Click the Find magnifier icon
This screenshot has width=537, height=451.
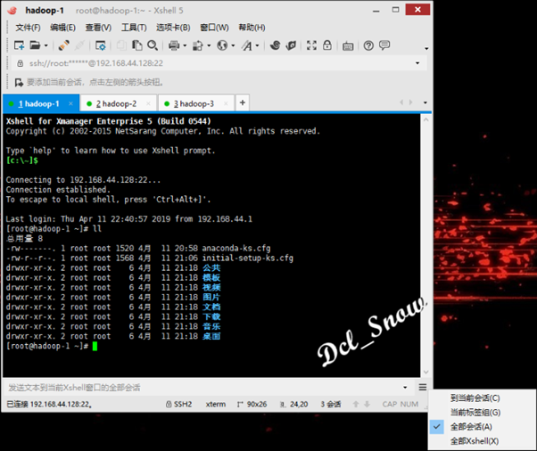coord(153,45)
